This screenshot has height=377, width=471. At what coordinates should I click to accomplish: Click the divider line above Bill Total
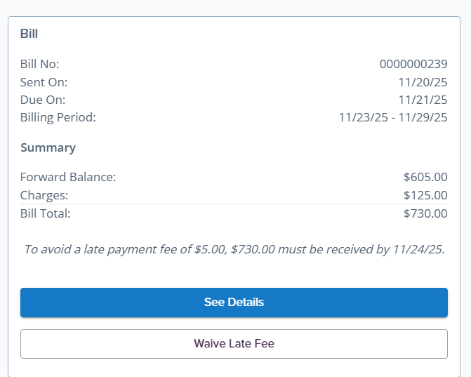[x=234, y=204]
